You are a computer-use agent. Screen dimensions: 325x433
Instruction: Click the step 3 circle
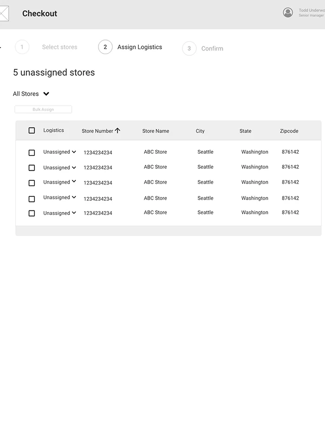point(189,48)
